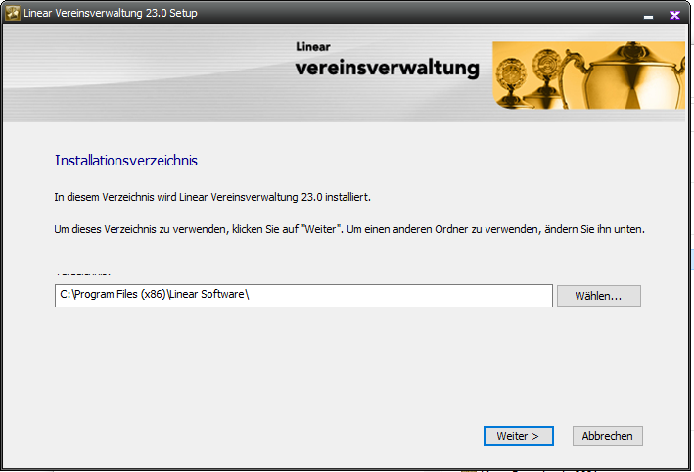Open folder browser via Wählen... button
Screen dimensions: 694x472
click(598, 296)
